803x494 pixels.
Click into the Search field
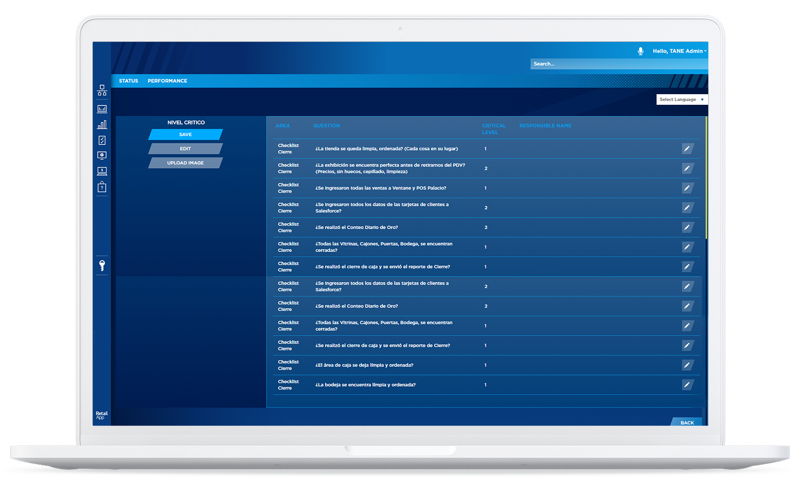pyautogui.click(x=618, y=64)
